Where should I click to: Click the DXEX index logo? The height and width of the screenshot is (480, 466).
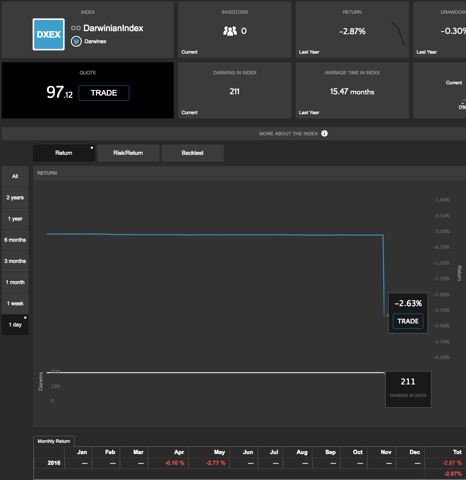click(x=48, y=34)
